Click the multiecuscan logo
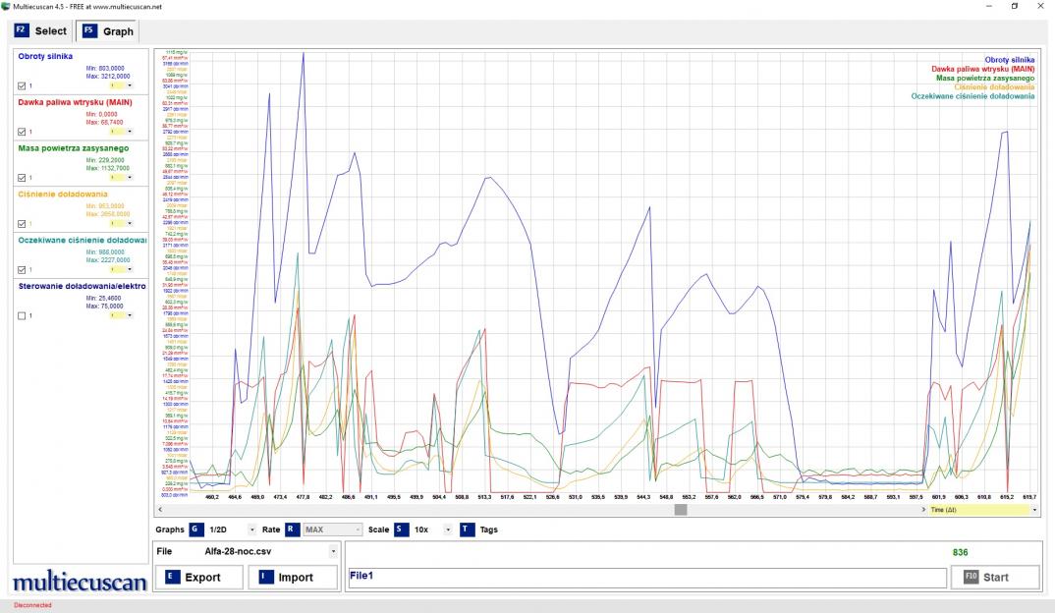 (x=79, y=584)
